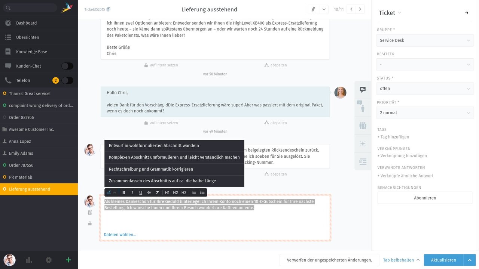Apply bold formatting to selected text

(124, 192)
